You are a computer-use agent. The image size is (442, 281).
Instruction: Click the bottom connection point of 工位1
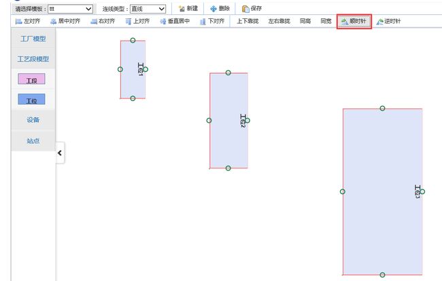click(x=133, y=98)
